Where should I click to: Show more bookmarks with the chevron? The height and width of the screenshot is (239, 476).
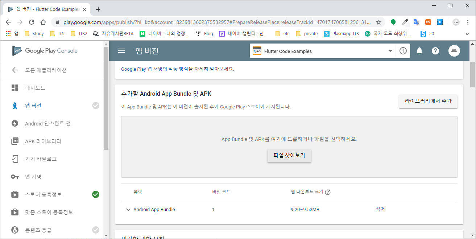(x=467, y=34)
